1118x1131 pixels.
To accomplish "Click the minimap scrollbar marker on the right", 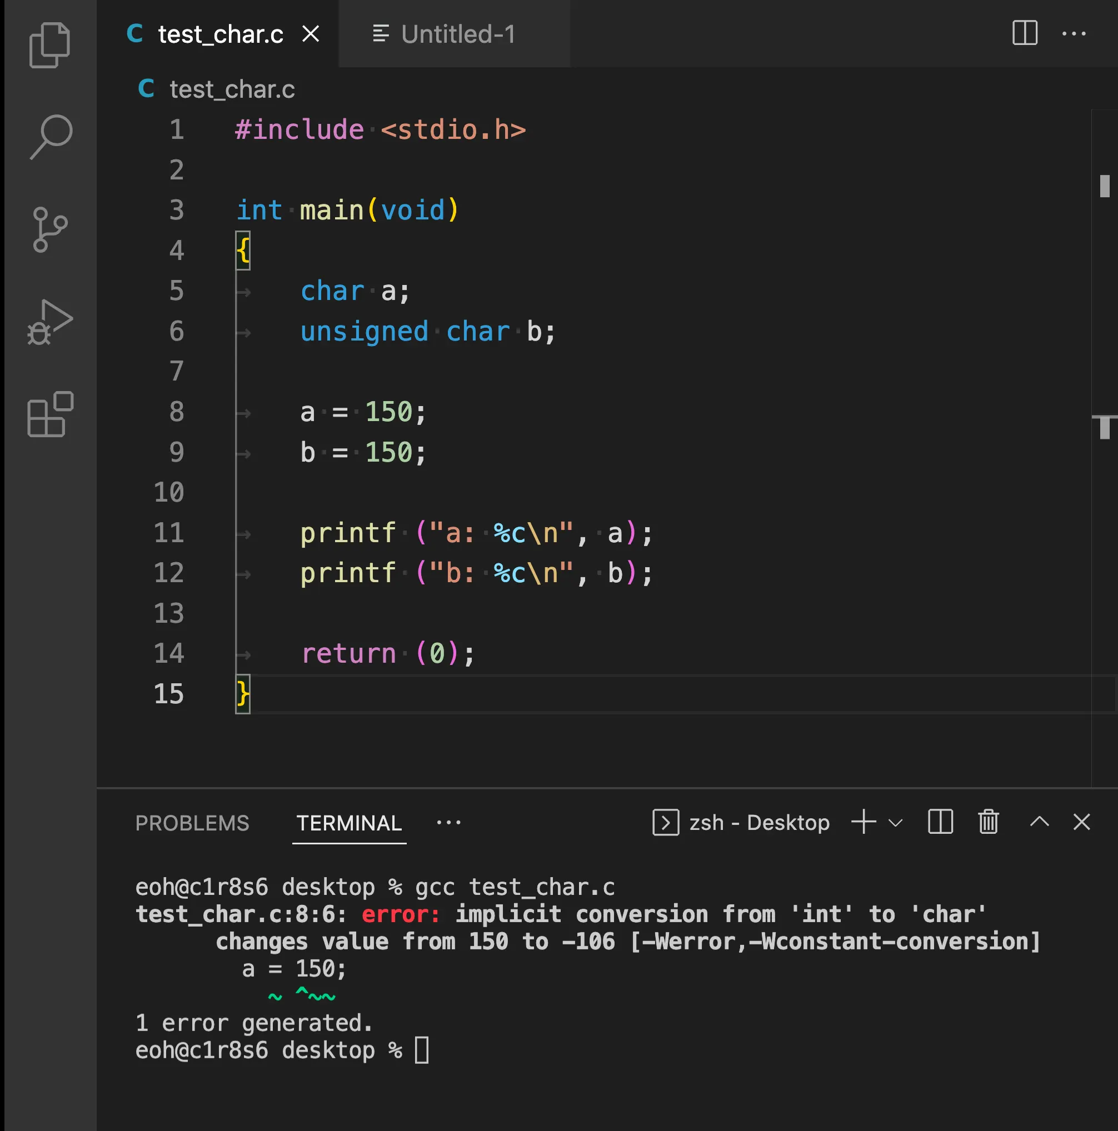I will tap(1105, 186).
